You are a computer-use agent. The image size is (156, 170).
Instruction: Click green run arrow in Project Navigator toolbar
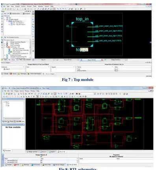[76, 9]
